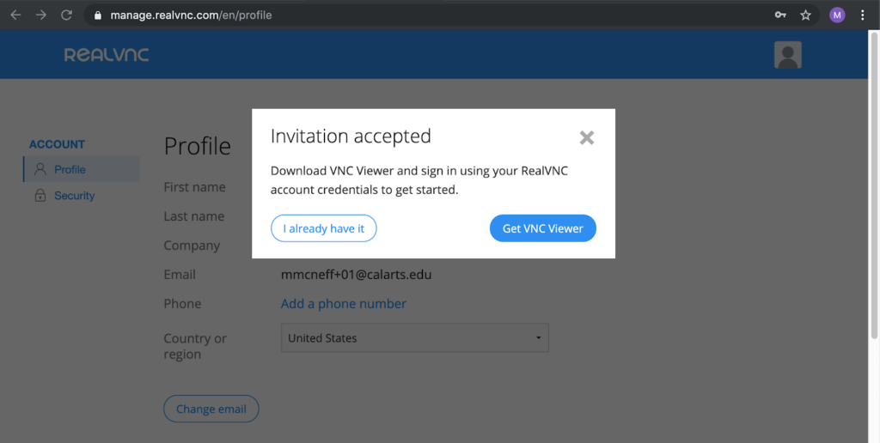Click the browser forward arrow

click(x=41, y=15)
